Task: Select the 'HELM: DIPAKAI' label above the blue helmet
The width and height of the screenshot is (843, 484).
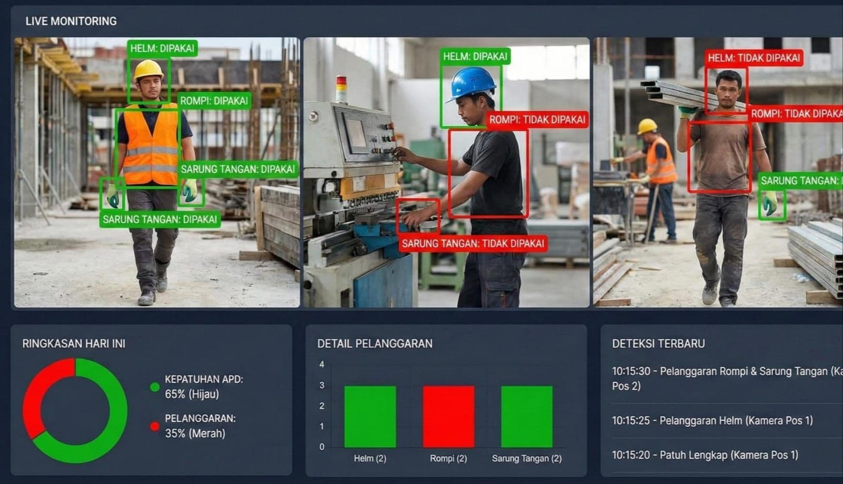Action: click(x=475, y=56)
